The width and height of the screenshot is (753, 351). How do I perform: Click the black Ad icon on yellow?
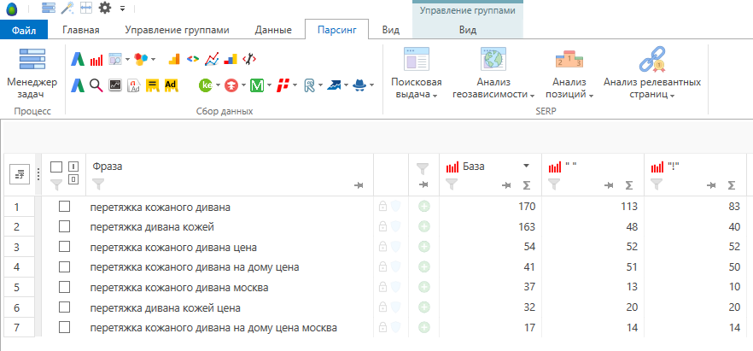click(171, 85)
